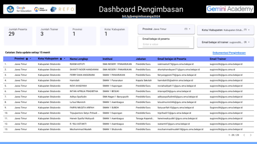Screen dimensions: 257x144
Task: Click email rastanti47@guru.sma.belajar.id
Action: tap(174, 124)
